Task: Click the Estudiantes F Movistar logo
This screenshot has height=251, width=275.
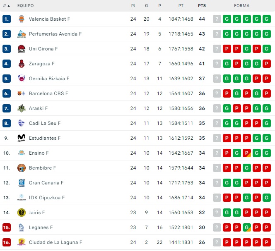Action: point(22,138)
